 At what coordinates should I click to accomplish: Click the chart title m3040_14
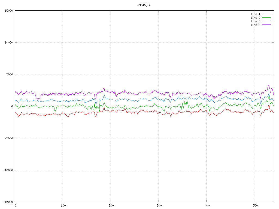coord(144,5)
